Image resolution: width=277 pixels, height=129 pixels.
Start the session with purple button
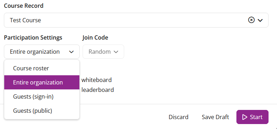click(x=252, y=117)
